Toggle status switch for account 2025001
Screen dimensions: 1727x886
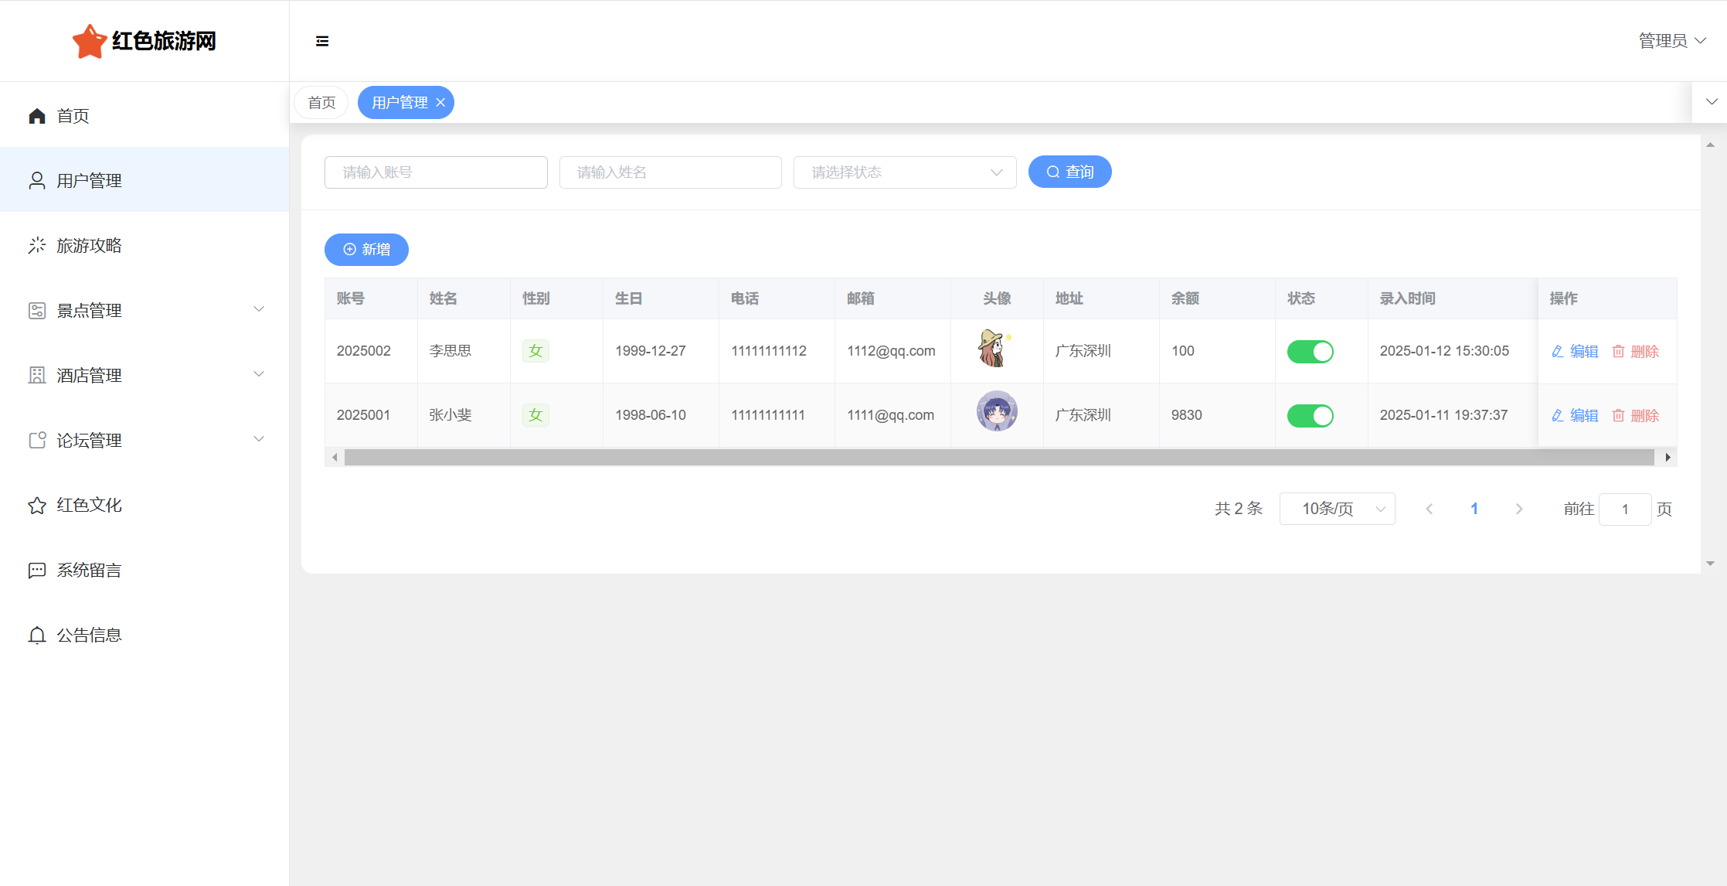click(x=1310, y=416)
